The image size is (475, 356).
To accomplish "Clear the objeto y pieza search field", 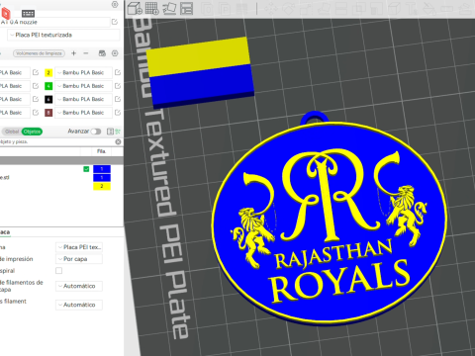I will coord(118,141).
